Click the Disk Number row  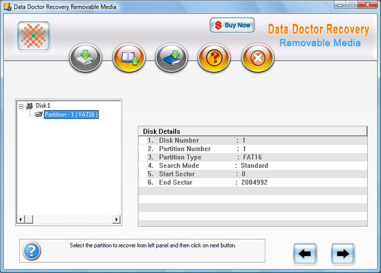(x=253, y=140)
